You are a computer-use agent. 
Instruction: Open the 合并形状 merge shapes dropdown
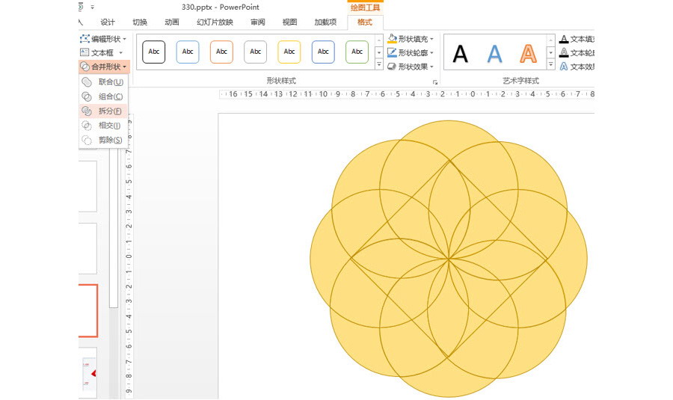[x=104, y=67]
